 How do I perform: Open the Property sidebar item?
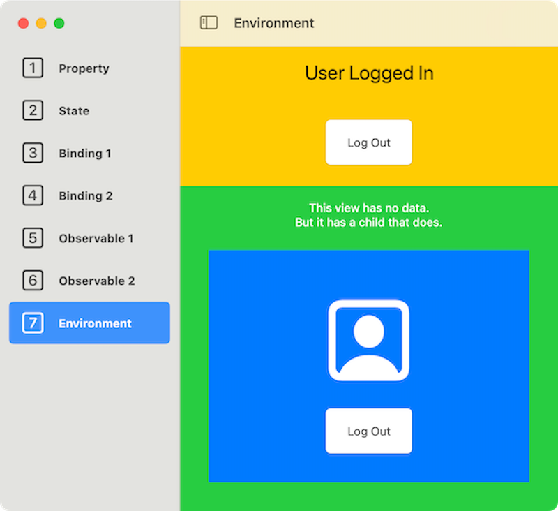click(84, 68)
